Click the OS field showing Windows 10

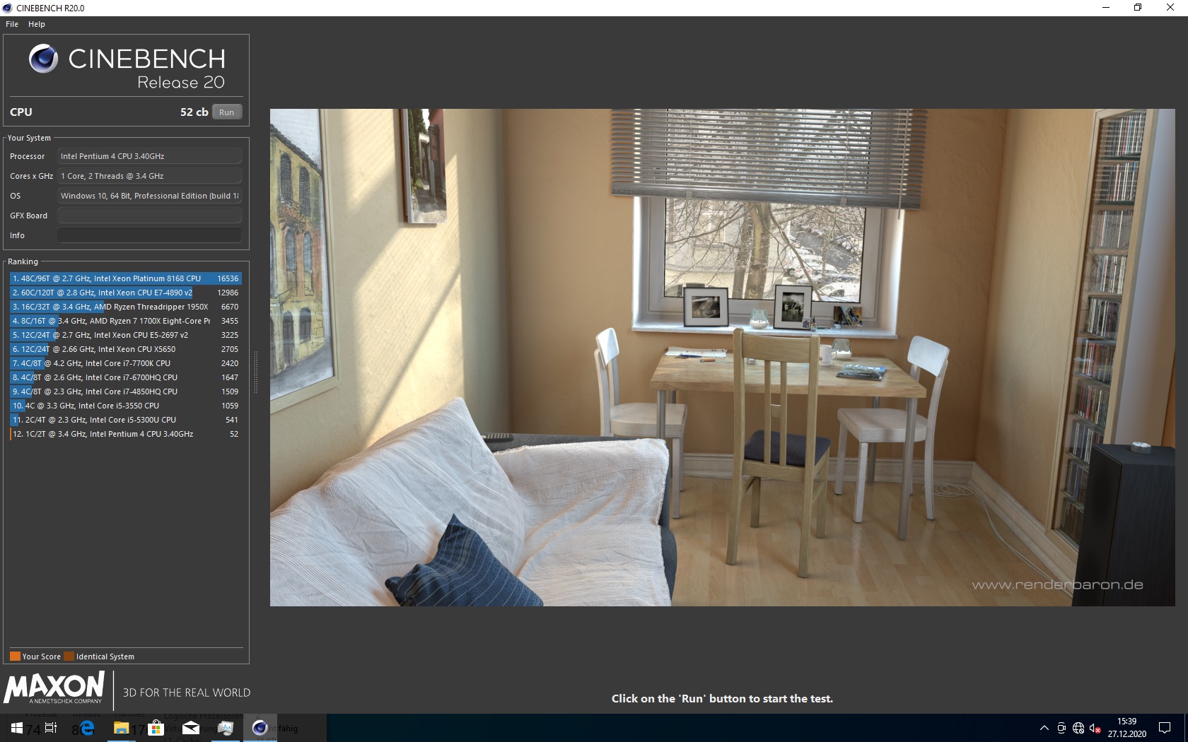click(x=149, y=196)
